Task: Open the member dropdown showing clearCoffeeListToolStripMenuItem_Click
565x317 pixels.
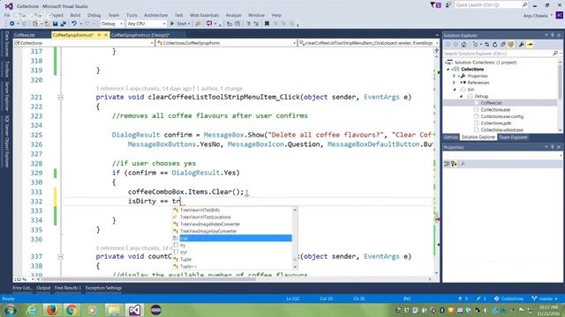Action: coord(369,43)
